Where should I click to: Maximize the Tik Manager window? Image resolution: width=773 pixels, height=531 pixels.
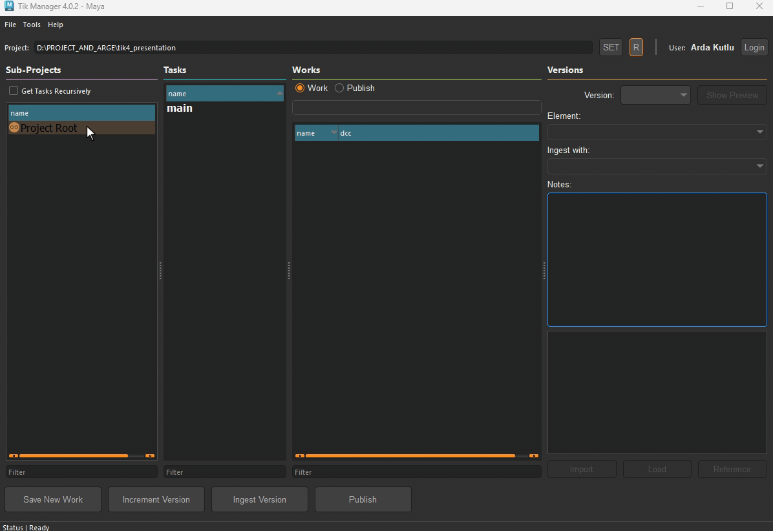[x=730, y=6]
